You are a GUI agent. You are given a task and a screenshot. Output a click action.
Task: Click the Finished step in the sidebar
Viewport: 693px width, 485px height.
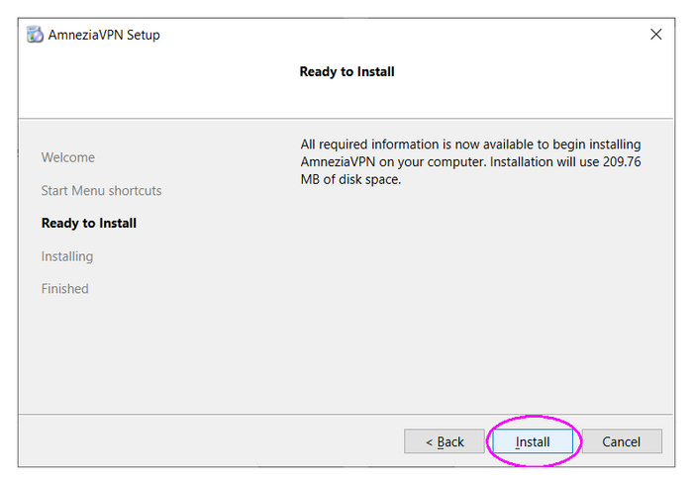[65, 289]
